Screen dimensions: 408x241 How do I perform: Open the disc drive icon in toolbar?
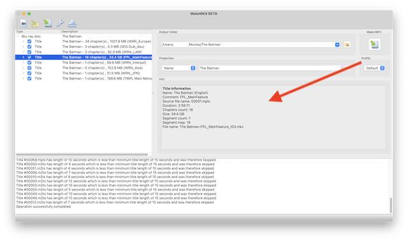(24, 24)
